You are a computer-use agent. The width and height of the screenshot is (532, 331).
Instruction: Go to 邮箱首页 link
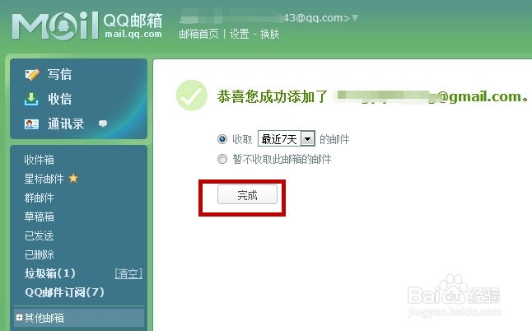tap(198, 34)
